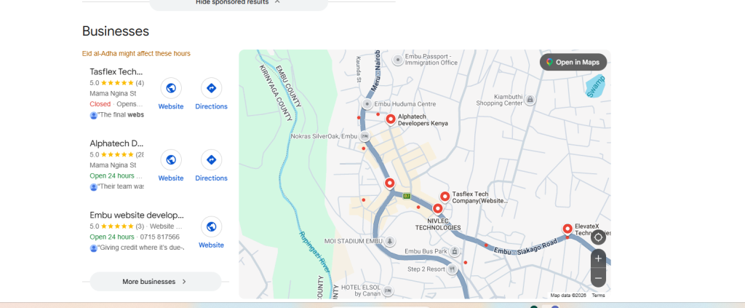Click Embu website developers Website label
The height and width of the screenshot is (308, 745).
pyautogui.click(x=212, y=245)
